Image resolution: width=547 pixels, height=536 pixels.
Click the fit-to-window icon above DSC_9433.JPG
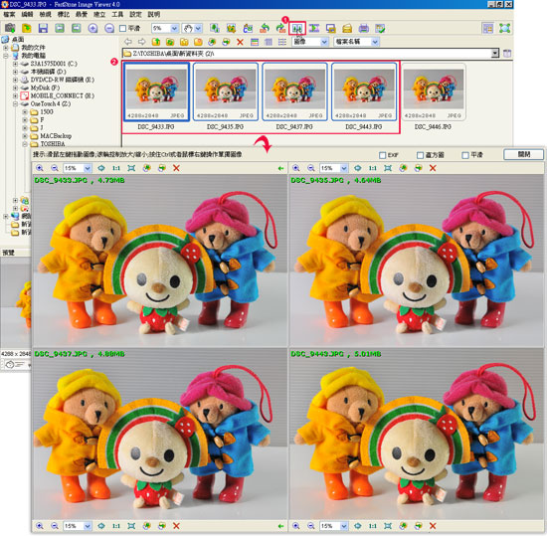coord(131,168)
